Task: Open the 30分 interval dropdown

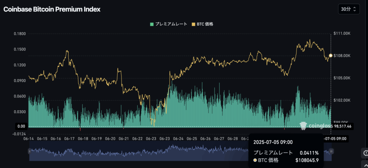Action: click(349, 9)
